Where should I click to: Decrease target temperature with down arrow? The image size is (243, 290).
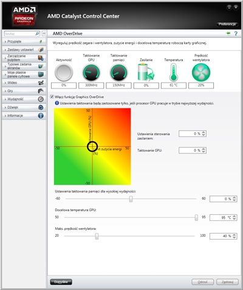tap(234, 219)
